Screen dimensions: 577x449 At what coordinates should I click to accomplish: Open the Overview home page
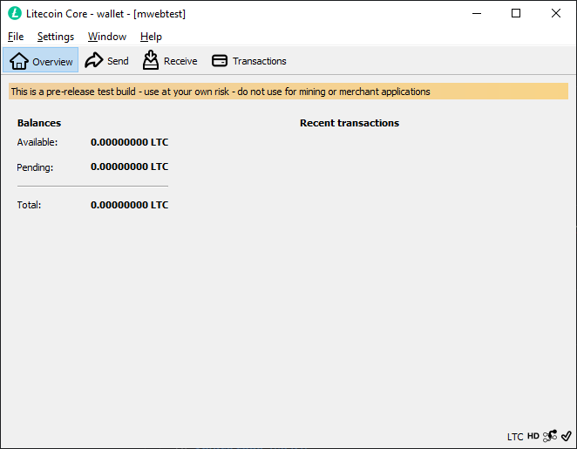(x=41, y=61)
